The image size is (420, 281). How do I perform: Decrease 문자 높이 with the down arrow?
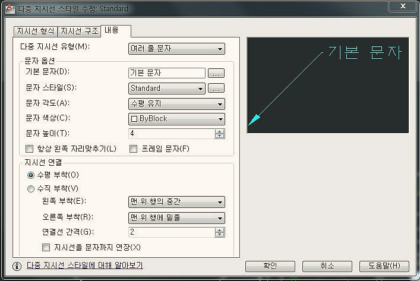220,136
